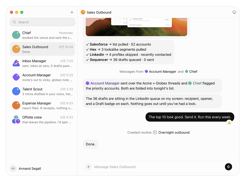Viewport: 245px width, 182px height.
Task: Click the 'booked the venue' preview text
Action: (x=47, y=38)
